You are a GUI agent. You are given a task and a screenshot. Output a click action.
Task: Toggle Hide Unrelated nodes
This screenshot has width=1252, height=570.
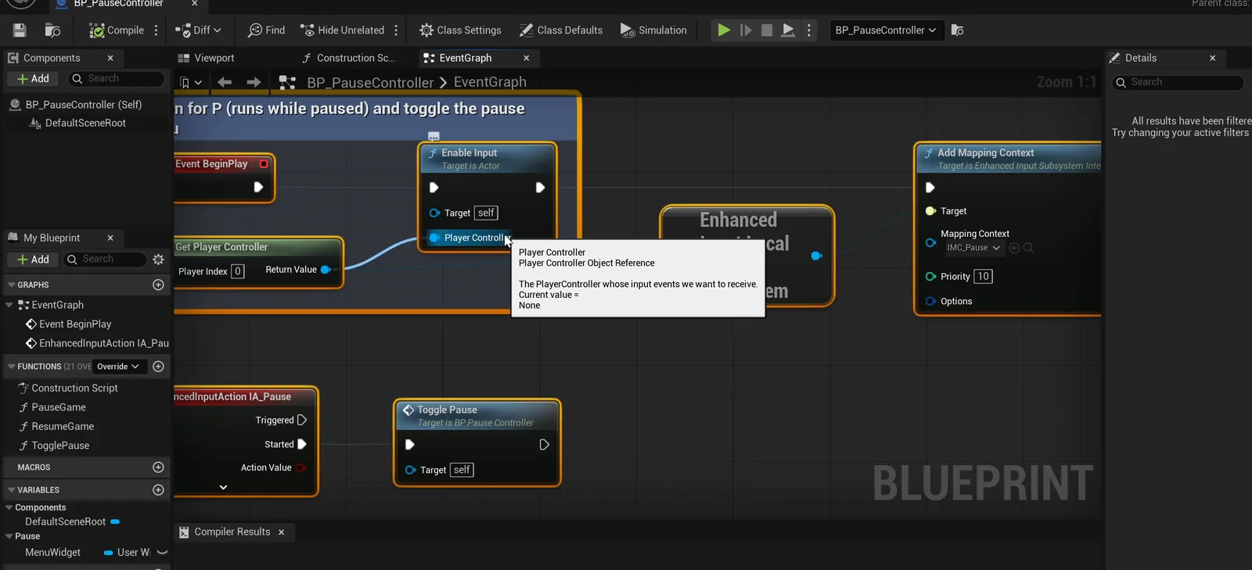(x=343, y=30)
